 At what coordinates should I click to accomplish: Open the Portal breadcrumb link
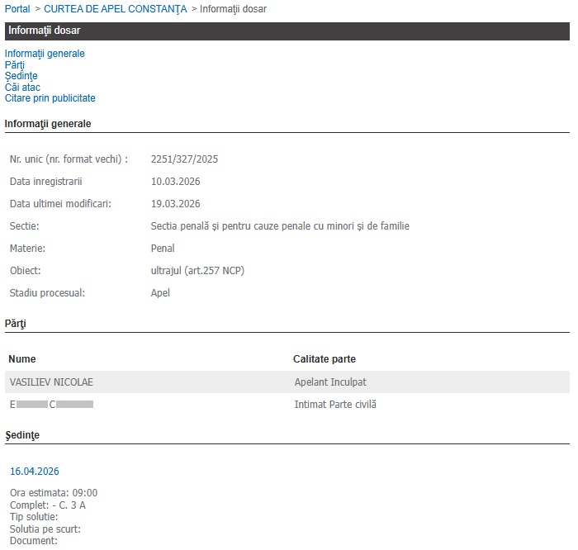pyautogui.click(x=17, y=8)
